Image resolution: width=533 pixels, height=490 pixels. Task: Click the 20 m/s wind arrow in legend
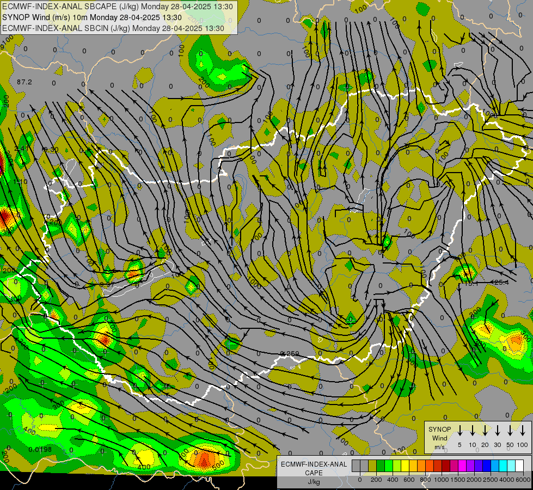click(x=485, y=431)
